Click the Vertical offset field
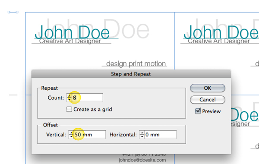The width and height of the screenshot is (259, 164). (x=89, y=135)
